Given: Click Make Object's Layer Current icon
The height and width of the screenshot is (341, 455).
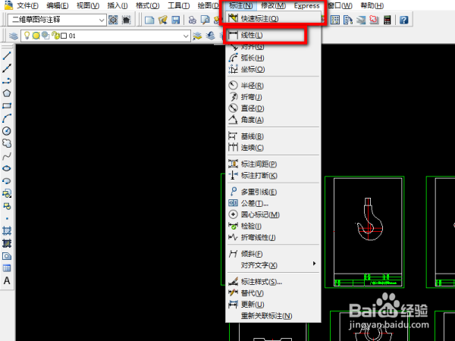Looking at the screenshot, I should click(197, 36).
